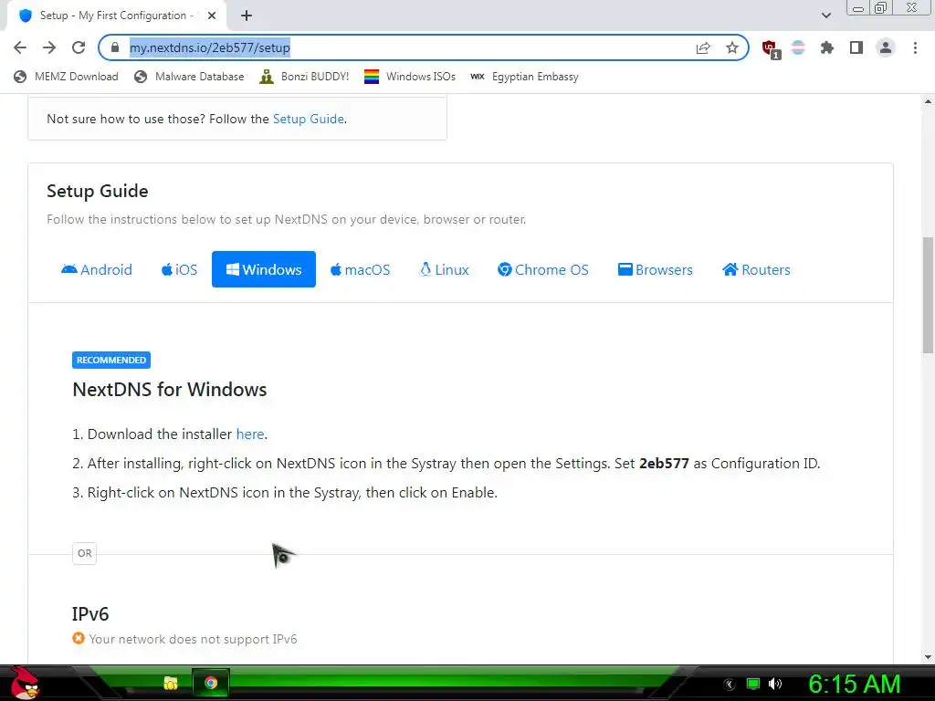Switch to the iOS setup tab

coord(179,269)
